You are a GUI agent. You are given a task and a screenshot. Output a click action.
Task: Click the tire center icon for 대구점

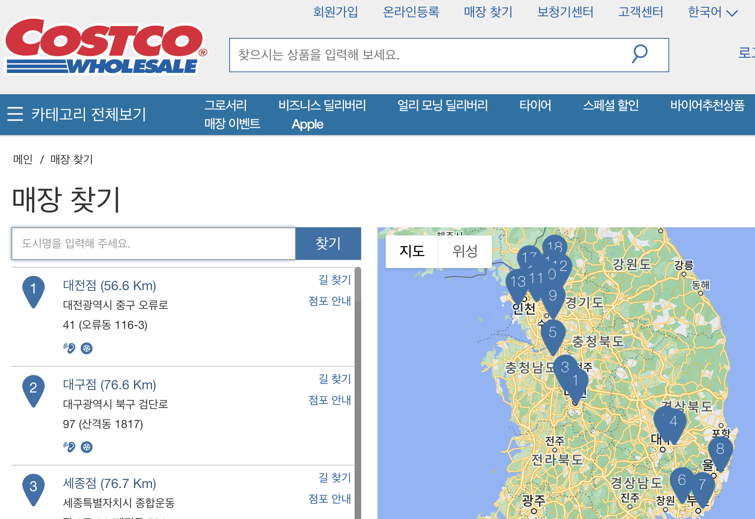coord(87,447)
